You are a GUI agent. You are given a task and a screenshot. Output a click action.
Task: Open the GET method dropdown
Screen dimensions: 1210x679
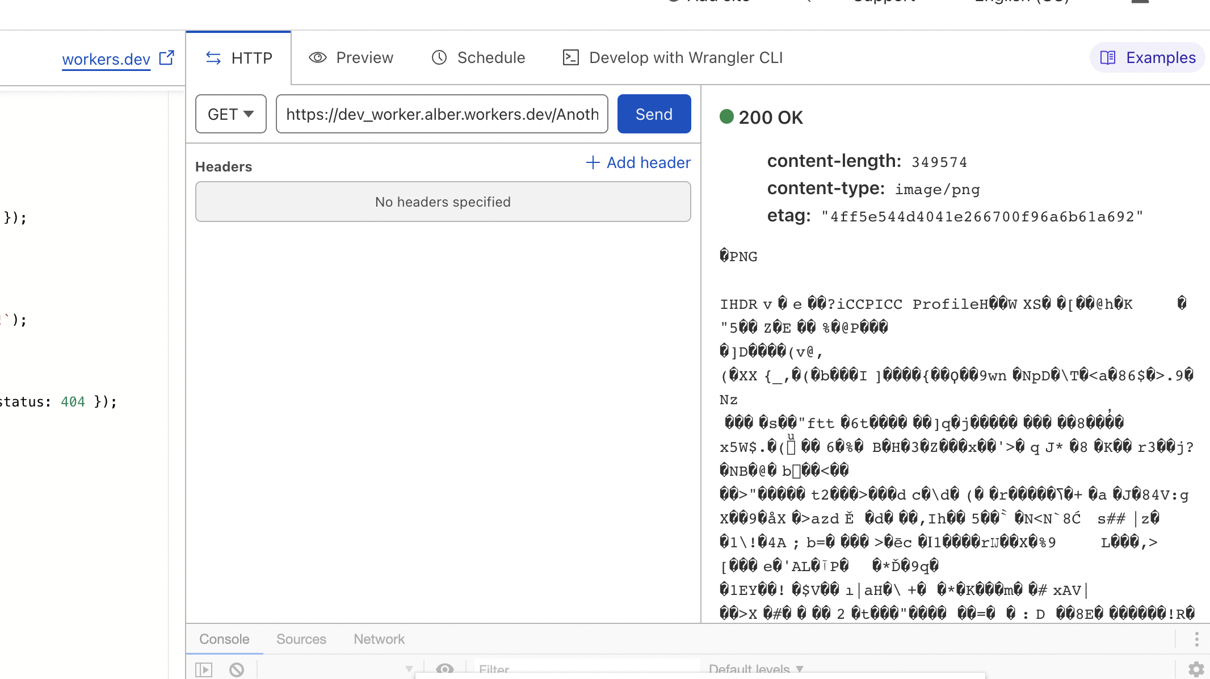pyautogui.click(x=231, y=114)
